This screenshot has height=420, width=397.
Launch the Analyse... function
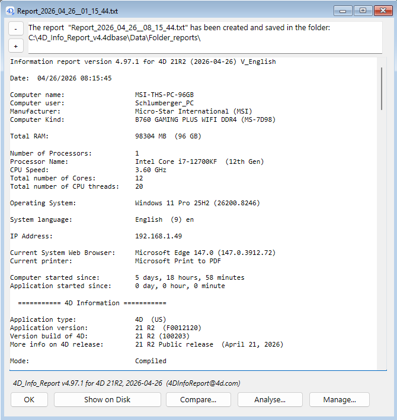click(x=270, y=399)
